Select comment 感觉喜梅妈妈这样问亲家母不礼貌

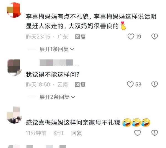[x=73, y=123]
